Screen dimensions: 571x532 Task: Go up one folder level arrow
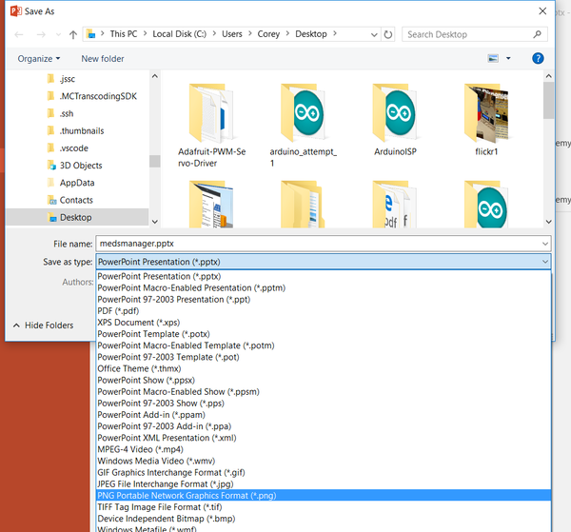[73, 34]
